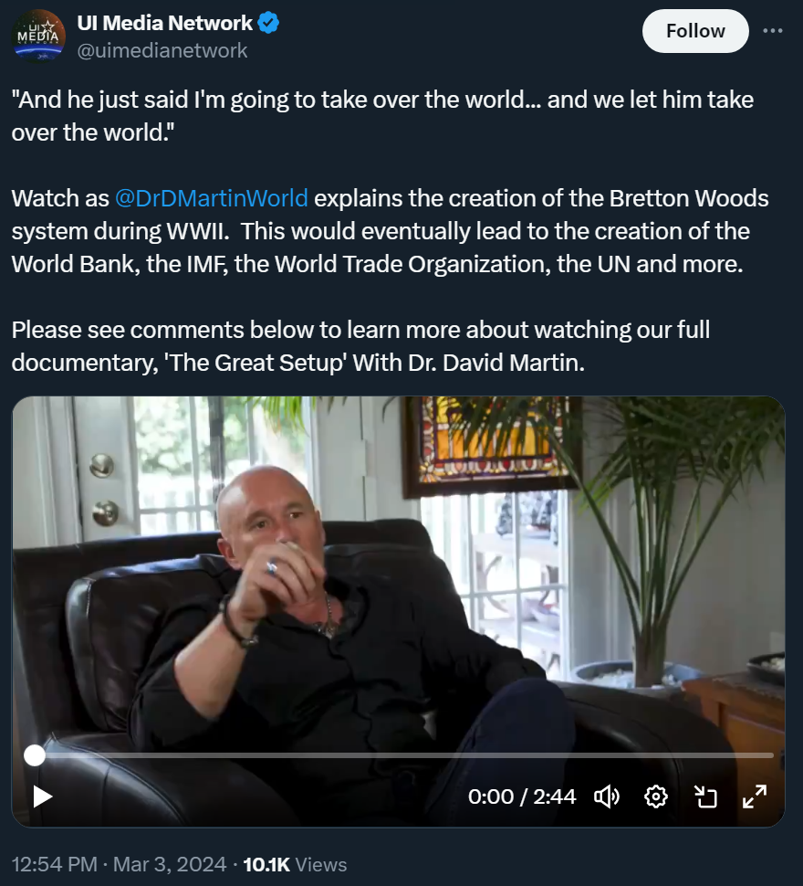Mute the video volume

607,796
